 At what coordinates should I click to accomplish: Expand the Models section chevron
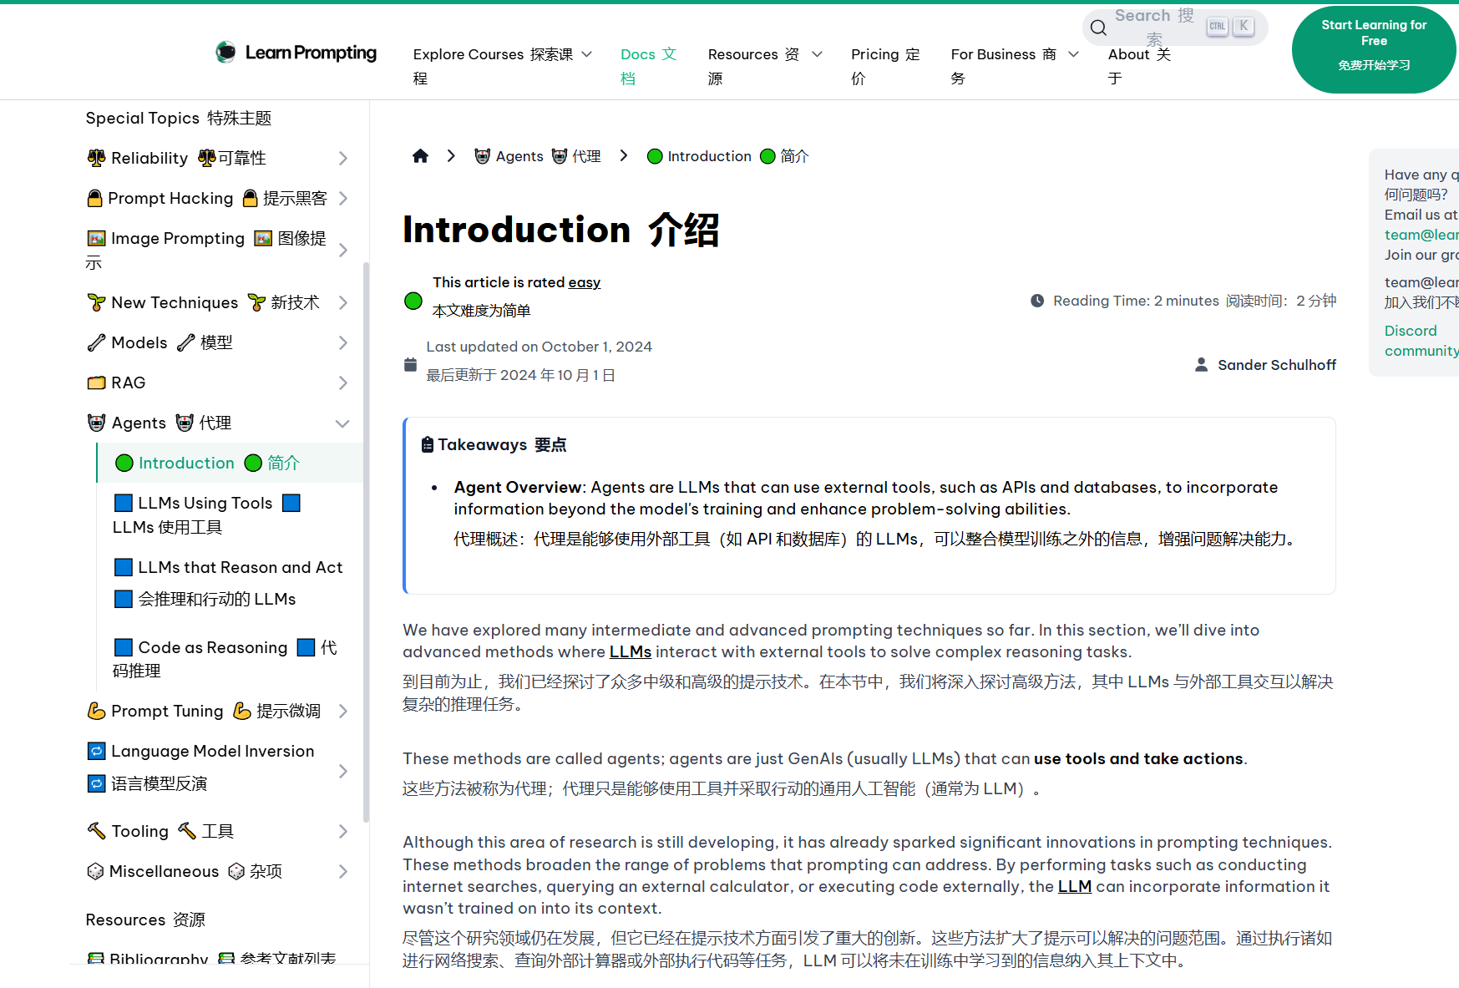pos(342,342)
